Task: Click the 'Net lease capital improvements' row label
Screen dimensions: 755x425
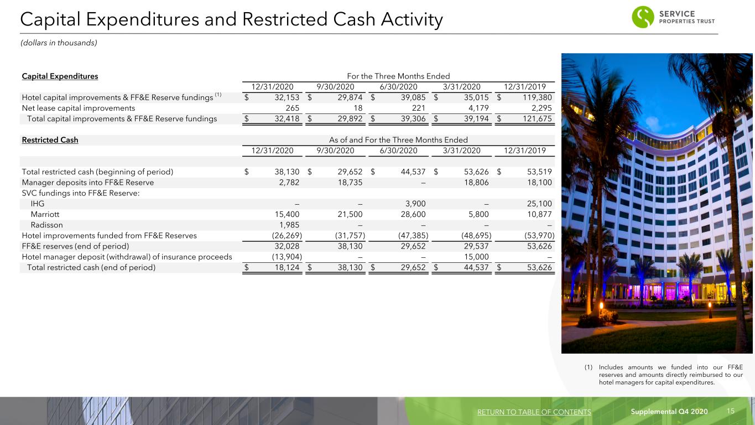Action: point(78,108)
